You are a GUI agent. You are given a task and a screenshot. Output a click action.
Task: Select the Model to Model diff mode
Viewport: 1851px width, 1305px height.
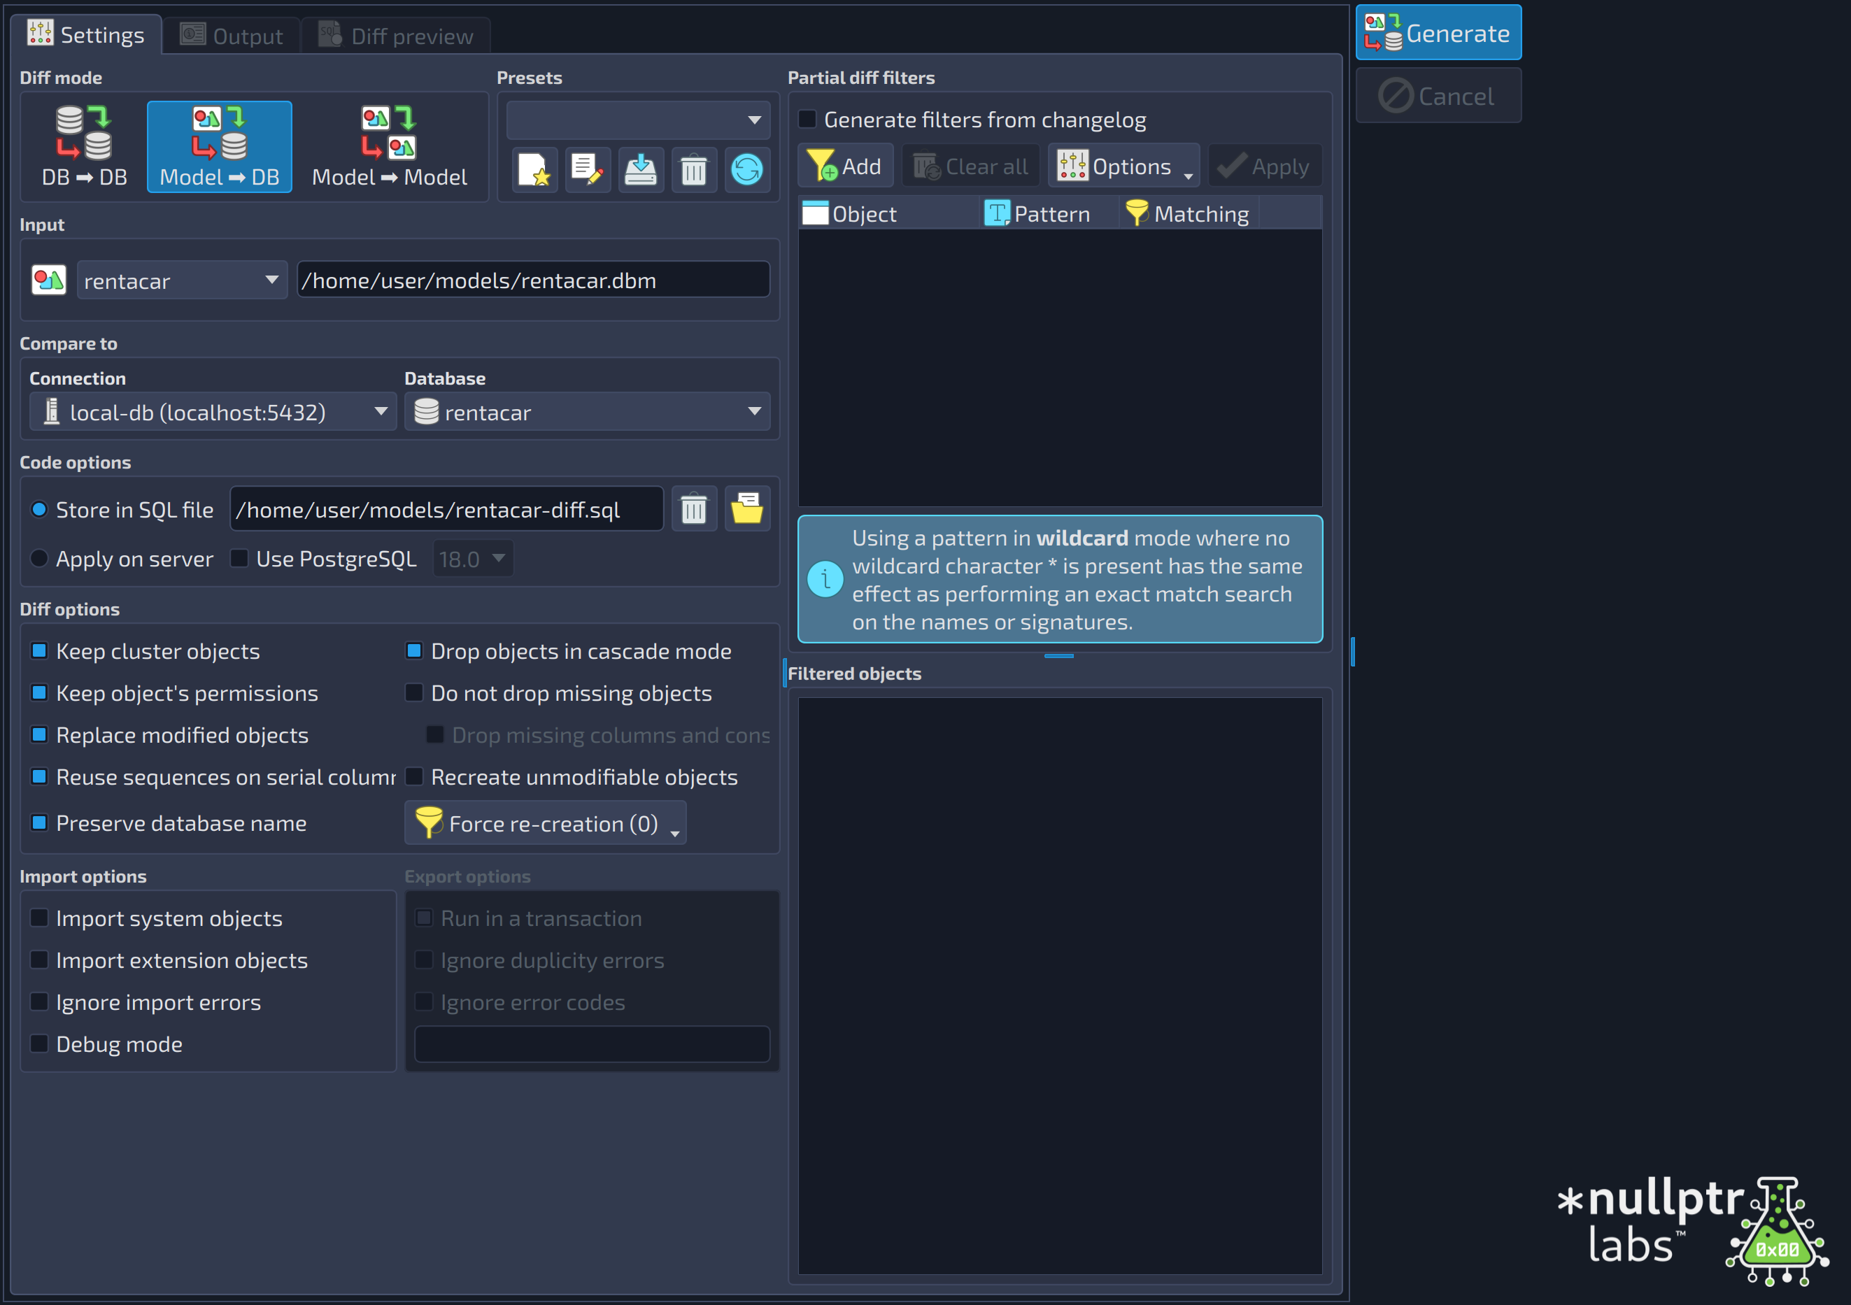[x=390, y=147]
